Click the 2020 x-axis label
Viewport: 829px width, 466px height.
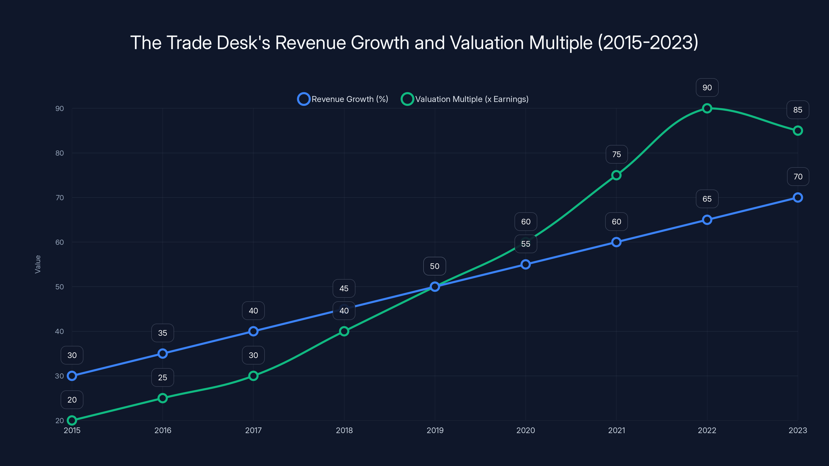[x=526, y=430]
